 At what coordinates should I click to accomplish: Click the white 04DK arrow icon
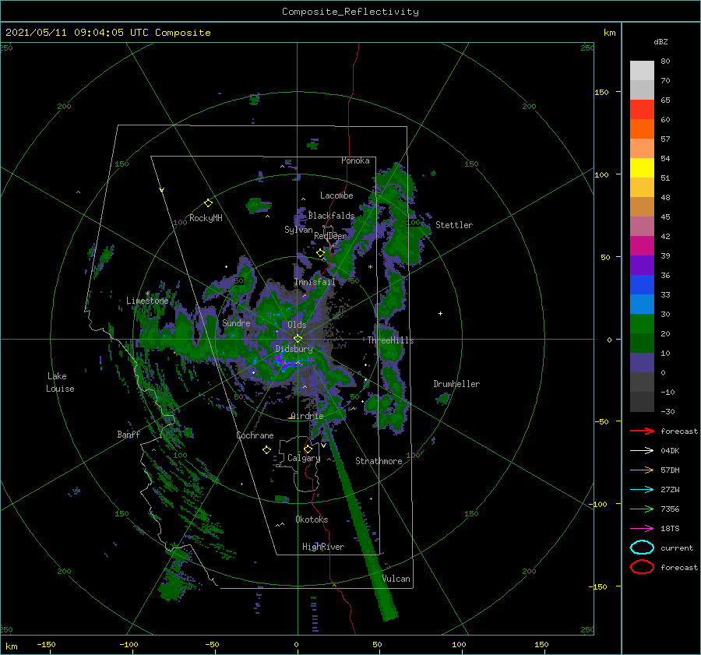642,451
